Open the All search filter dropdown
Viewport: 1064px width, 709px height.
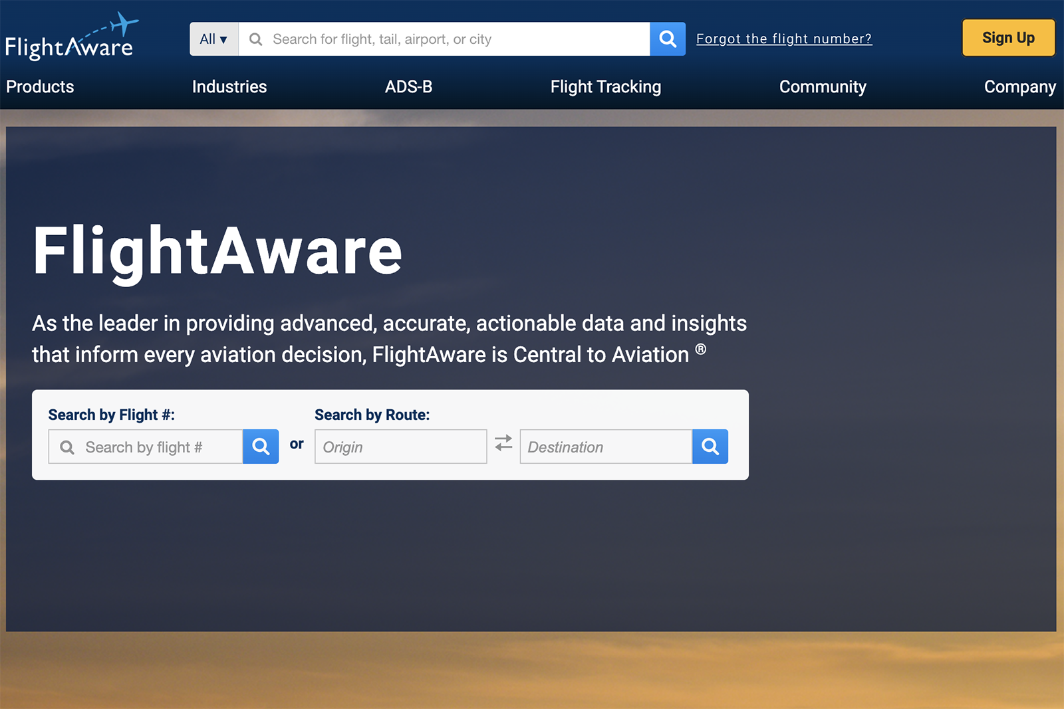[x=213, y=39]
